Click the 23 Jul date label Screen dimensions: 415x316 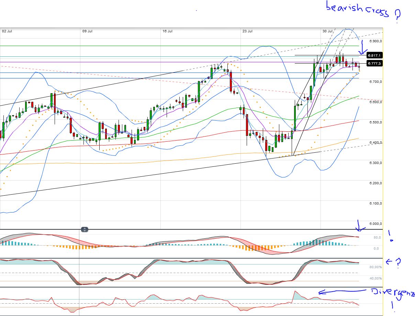(x=247, y=31)
